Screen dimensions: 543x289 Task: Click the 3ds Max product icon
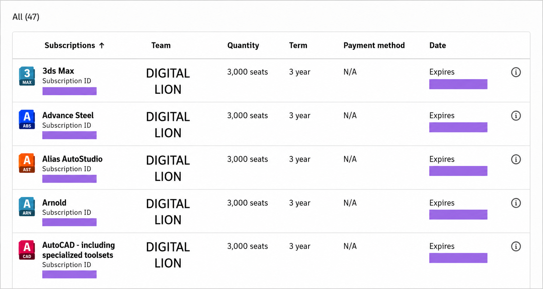pyautogui.click(x=27, y=76)
